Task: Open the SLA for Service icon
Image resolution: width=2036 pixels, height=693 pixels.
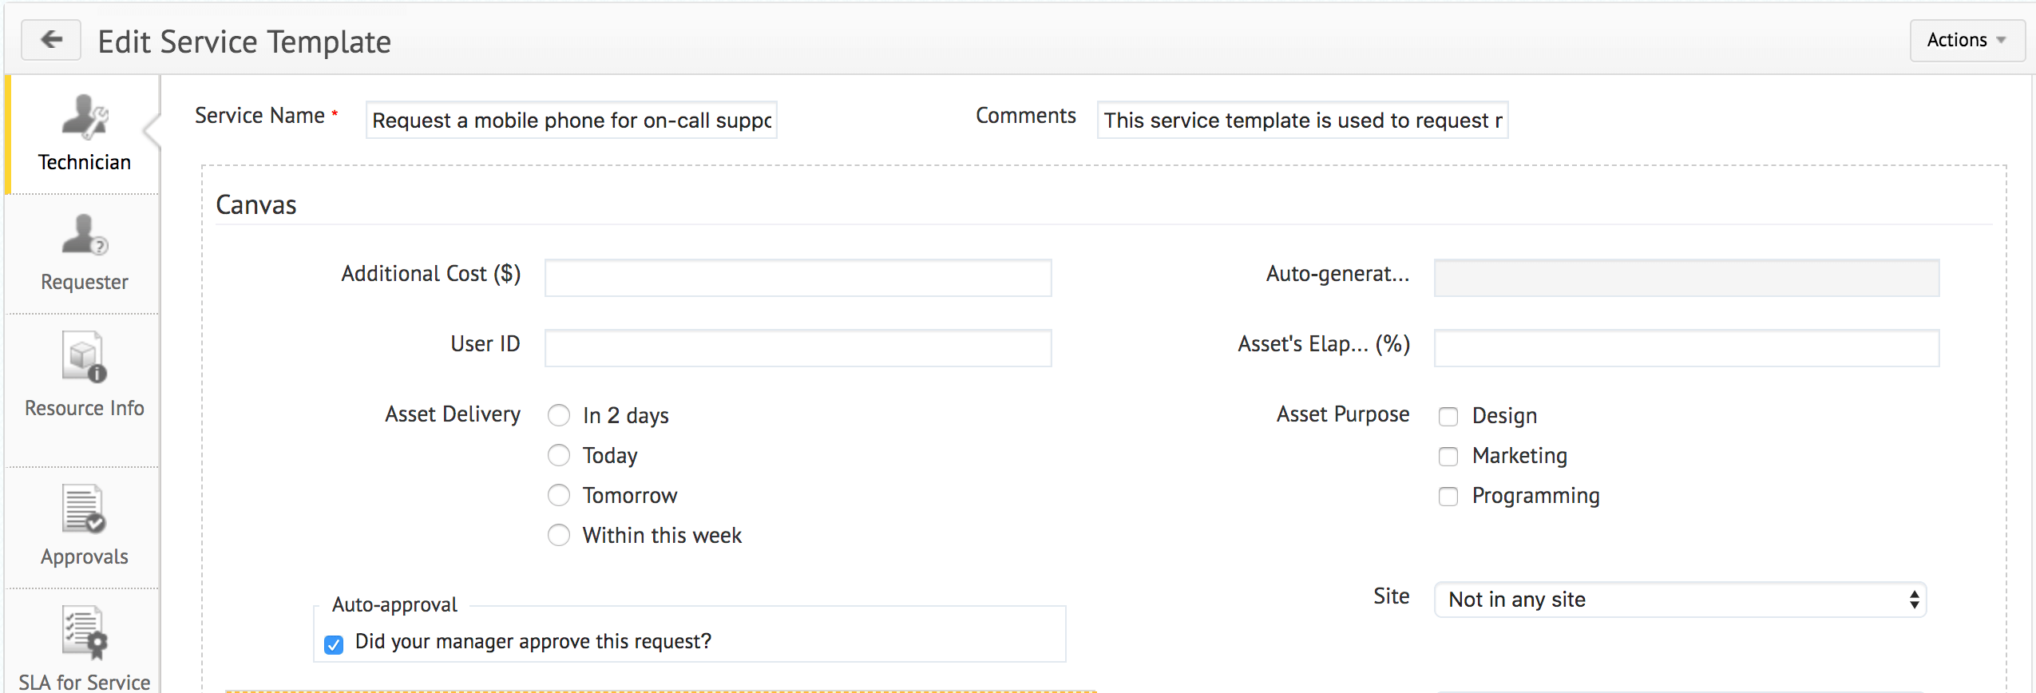Action: point(85,632)
